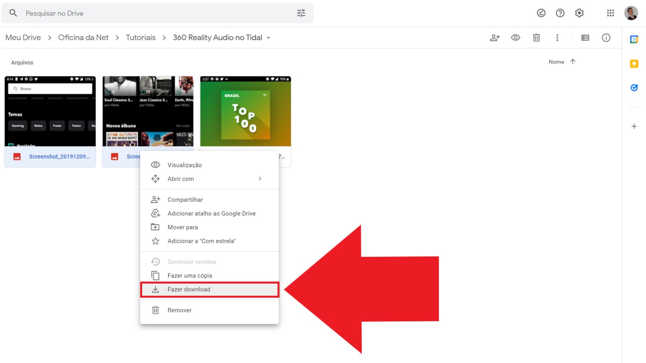Click file name Screenshot_20191209...
Image resolution: width=646 pixels, height=363 pixels.
pos(59,157)
